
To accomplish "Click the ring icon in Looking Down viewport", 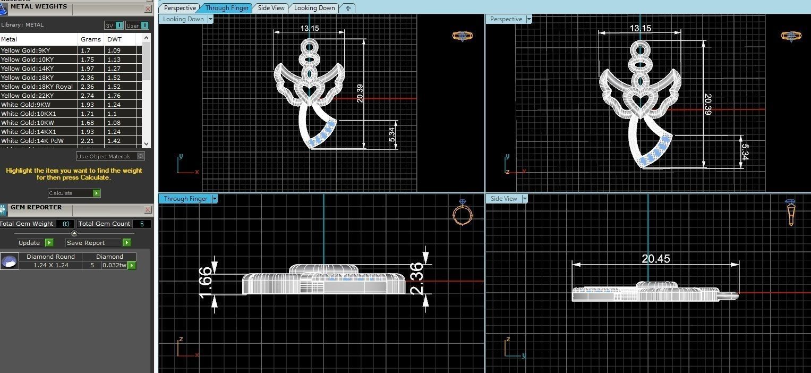I will (462, 36).
